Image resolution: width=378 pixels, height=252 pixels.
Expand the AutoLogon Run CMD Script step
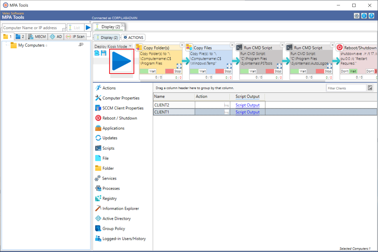coord(330,66)
